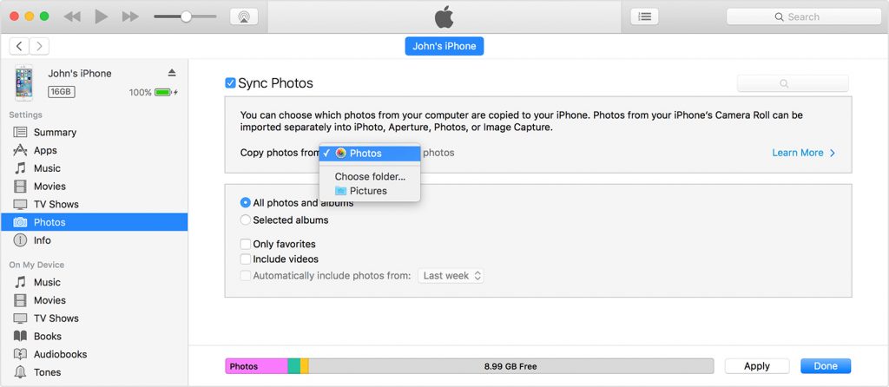This screenshot has height=387, width=889.
Task: Open Apps in the sidebar
Action: [x=45, y=150]
